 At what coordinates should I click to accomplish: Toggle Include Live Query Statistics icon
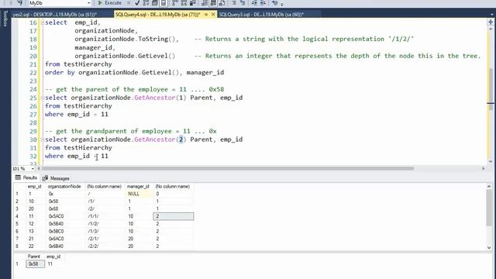[x=184, y=3]
